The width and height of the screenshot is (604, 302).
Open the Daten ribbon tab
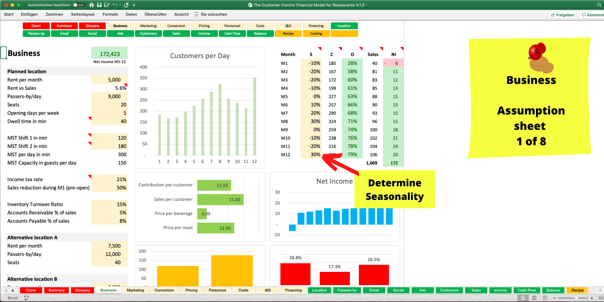(x=131, y=14)
